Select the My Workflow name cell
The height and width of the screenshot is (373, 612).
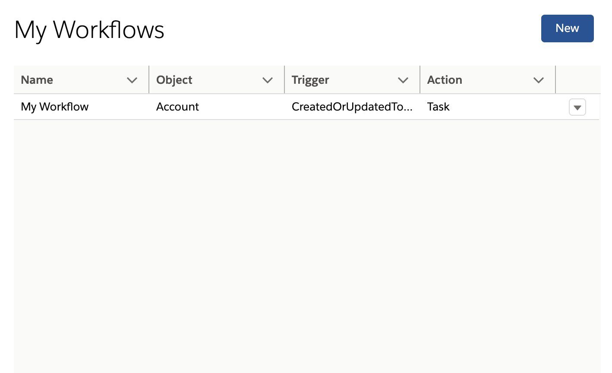(55, 107)
